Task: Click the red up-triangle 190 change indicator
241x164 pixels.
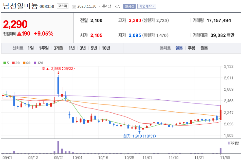Action: pyautogui.click(x=24, y=34)
